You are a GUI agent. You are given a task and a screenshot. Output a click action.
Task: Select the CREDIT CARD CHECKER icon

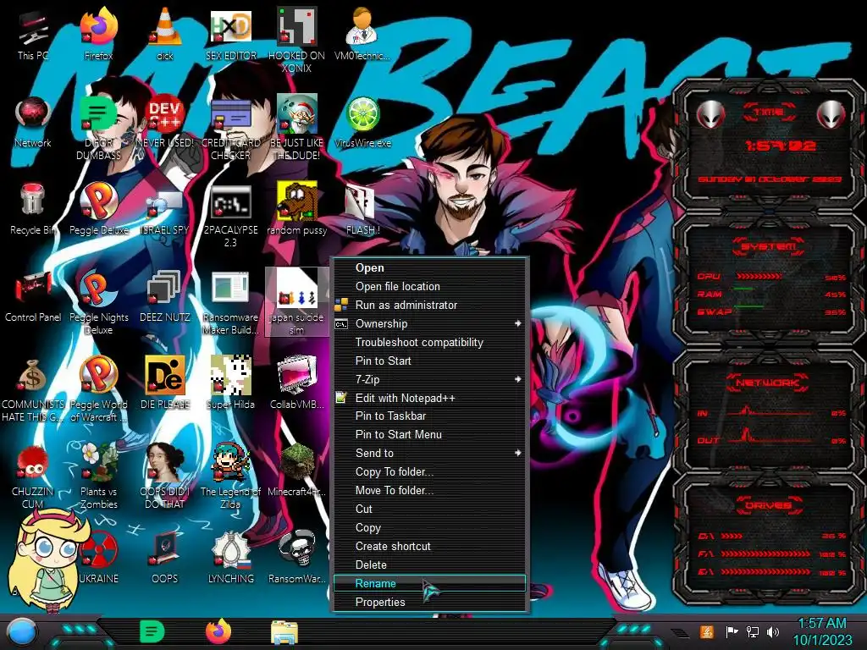[230, 129]
